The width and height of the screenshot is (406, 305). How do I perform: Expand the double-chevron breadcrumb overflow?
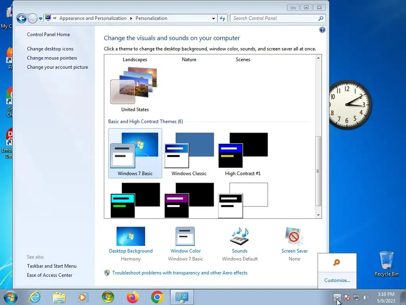coord(55,18)
